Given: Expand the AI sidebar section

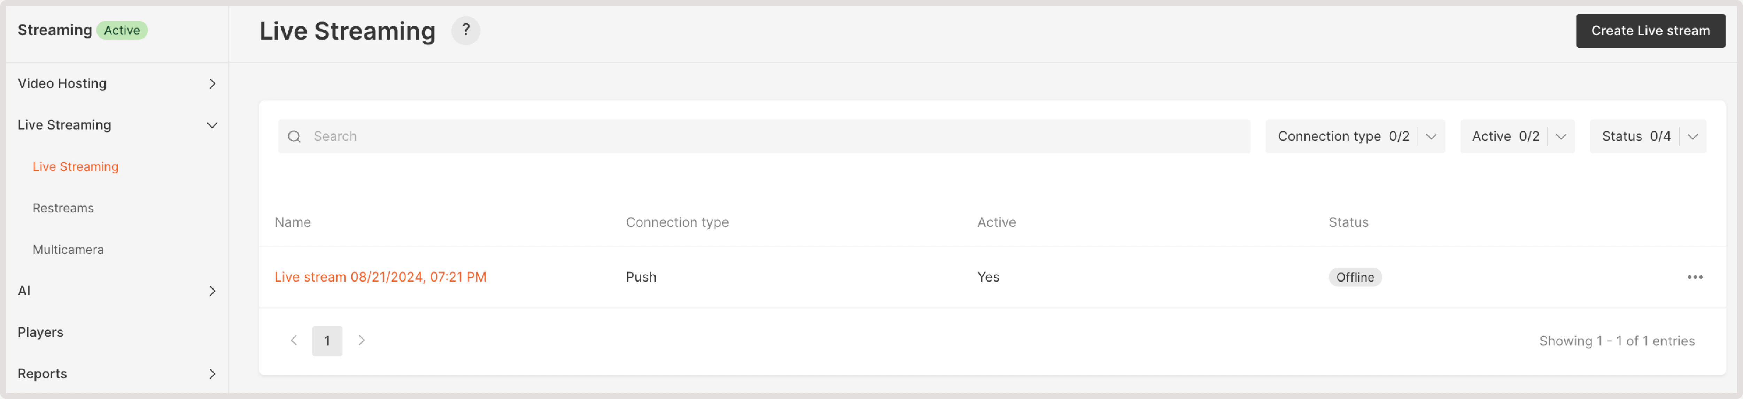Looking at the screenshot, I should (212, 291).
